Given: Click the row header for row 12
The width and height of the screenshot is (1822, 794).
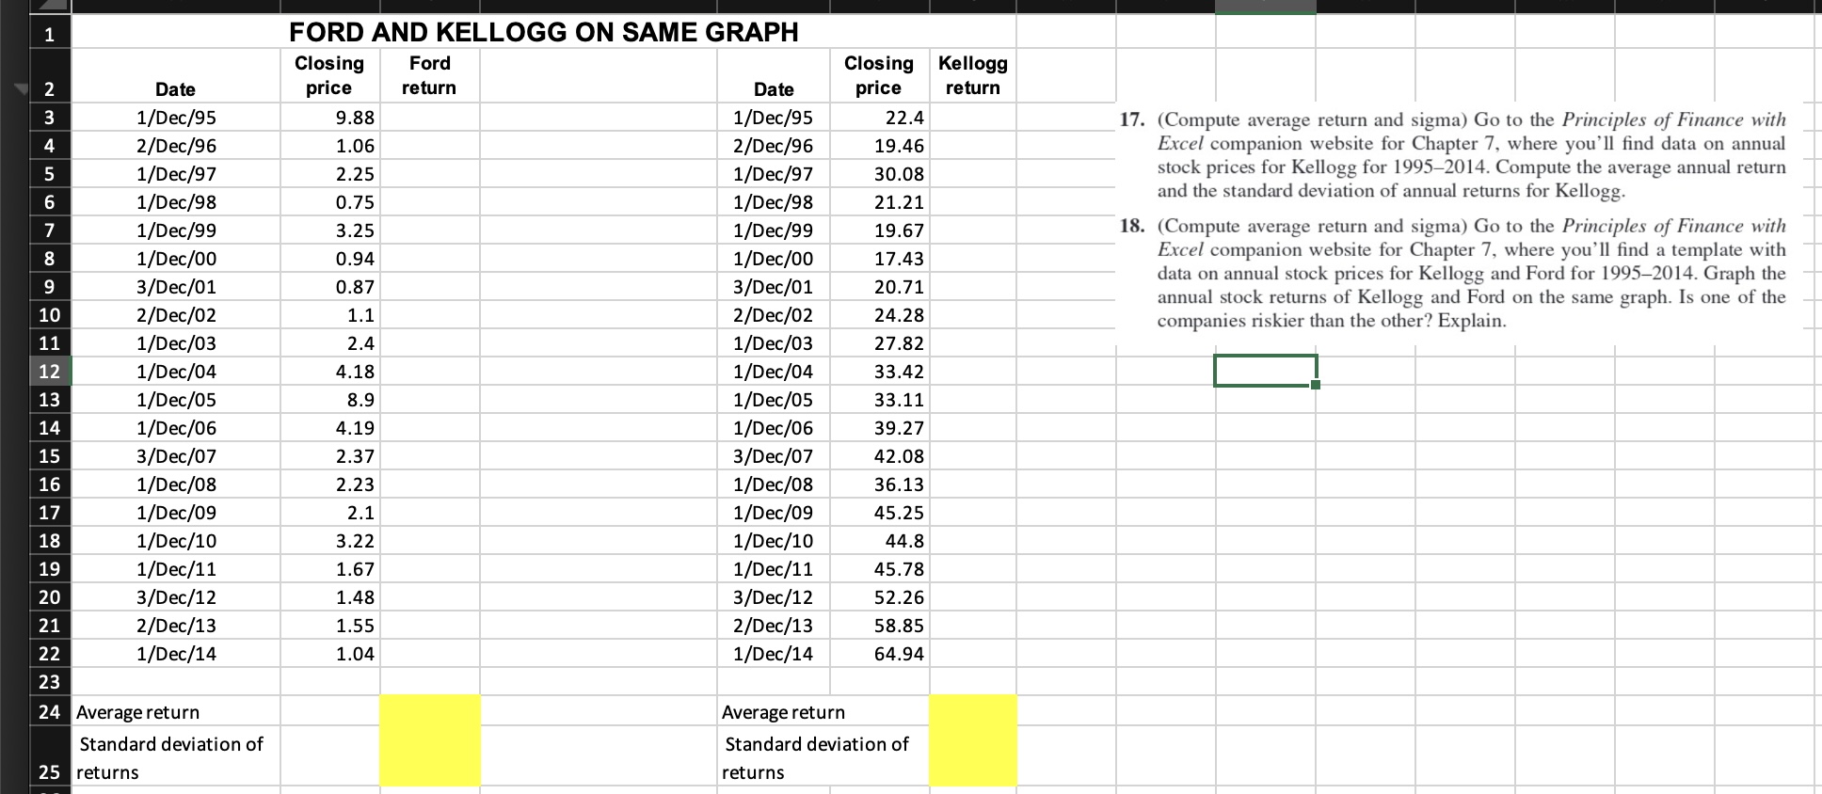Looking at the screenshot, I should coord(50,371).
